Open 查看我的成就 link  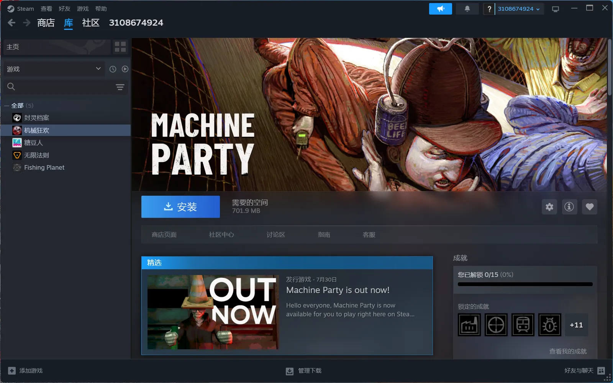point(568,351)
